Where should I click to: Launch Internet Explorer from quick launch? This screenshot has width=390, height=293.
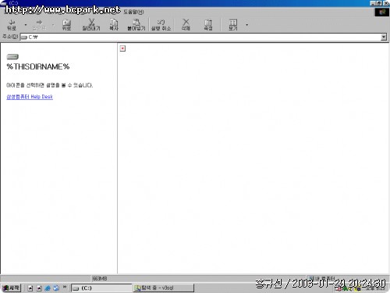coord(48,288)
